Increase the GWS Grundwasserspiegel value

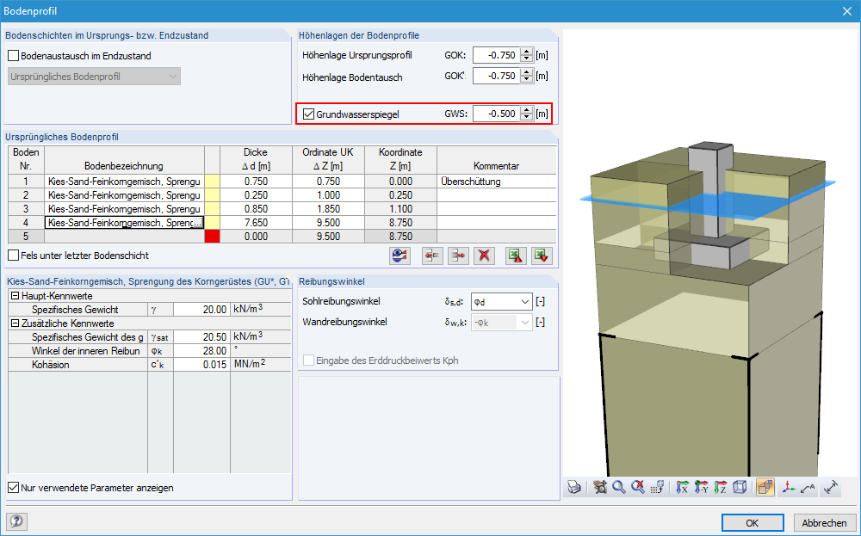coord(527,111)
